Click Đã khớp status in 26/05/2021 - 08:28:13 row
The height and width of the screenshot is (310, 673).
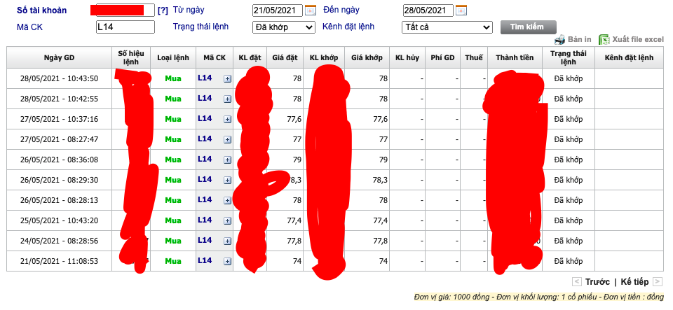point(569,200)
